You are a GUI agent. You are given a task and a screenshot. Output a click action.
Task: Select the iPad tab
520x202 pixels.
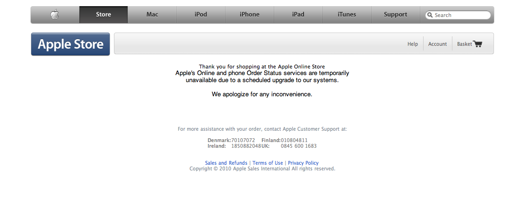point(298,15)
